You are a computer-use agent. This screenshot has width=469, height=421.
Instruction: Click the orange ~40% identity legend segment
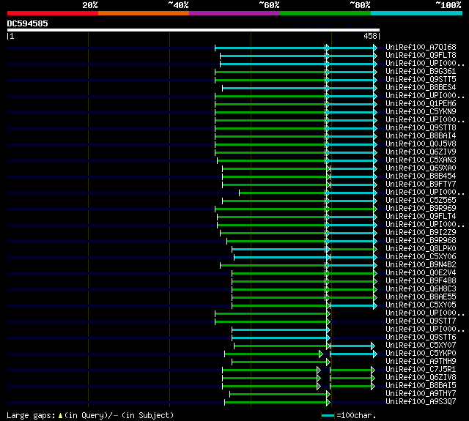coord(144,13)
